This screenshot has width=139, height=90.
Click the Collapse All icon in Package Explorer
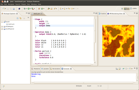17,18
